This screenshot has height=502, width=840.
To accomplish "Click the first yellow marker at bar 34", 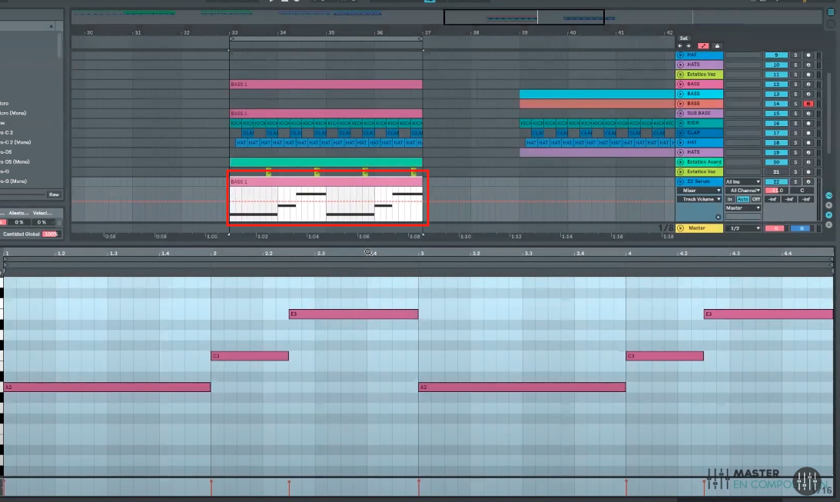I will point(268,172).
